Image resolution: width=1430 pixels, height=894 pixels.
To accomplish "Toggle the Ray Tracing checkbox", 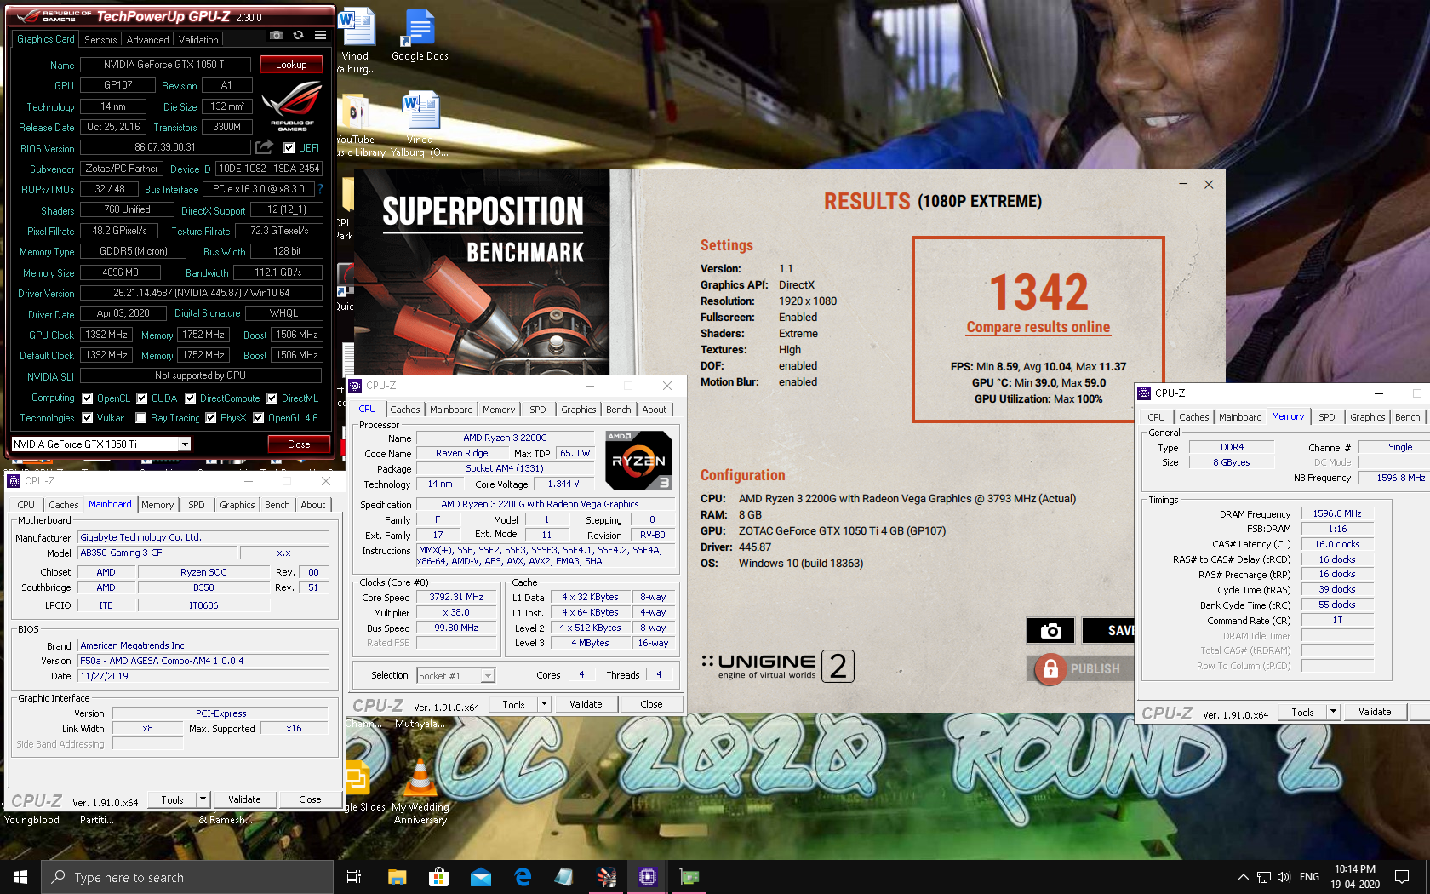I will 140,418.
